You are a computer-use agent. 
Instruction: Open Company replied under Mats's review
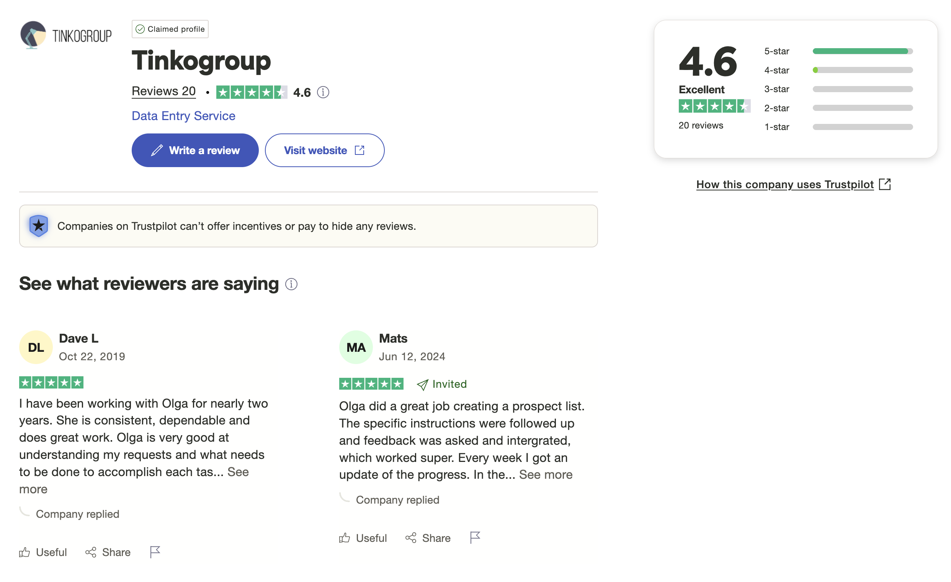(x=397, y=500)
